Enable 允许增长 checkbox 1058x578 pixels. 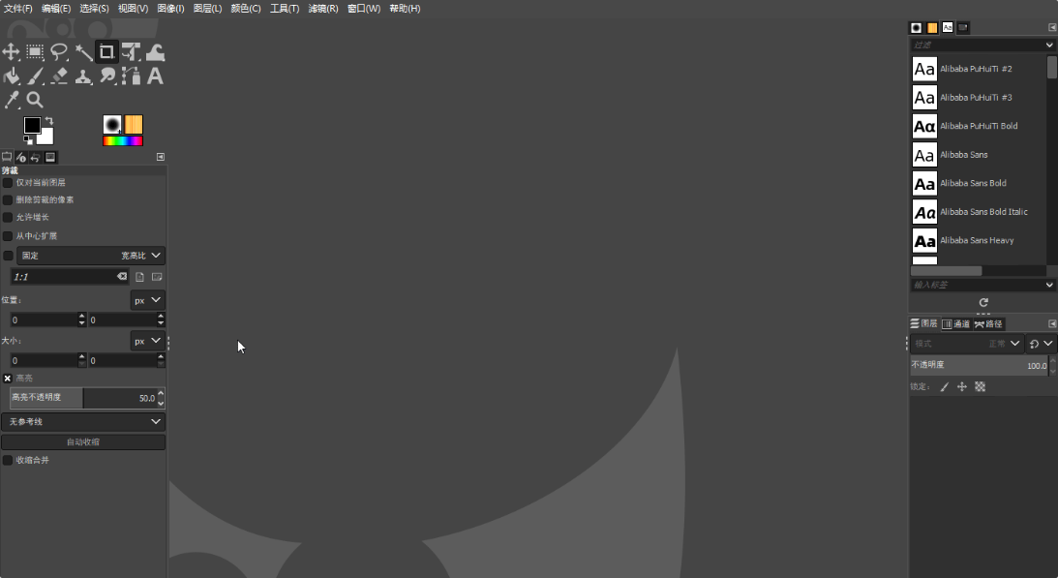click(8, 218)
